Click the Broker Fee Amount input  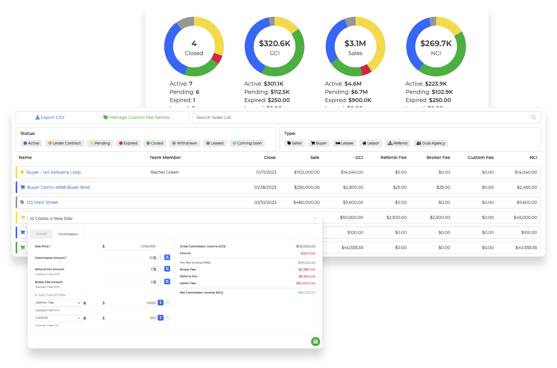pos(130,282)
